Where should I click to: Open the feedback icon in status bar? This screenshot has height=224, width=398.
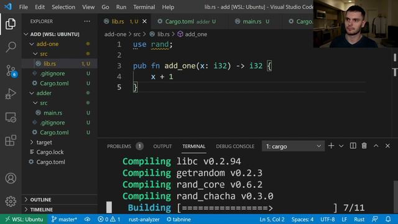[x=375, y=219]
